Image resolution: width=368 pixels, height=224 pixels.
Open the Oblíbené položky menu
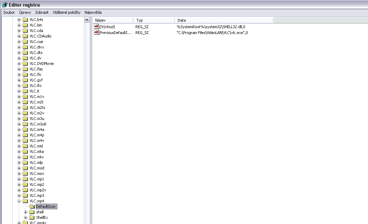66,12
